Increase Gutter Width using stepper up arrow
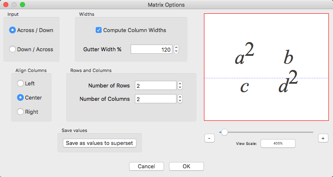Viewport: 333px width, 177px height. point(176,47)
